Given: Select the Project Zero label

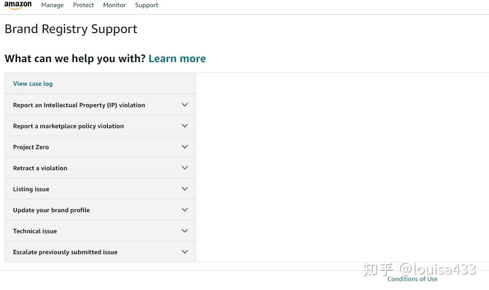Looking at the screenshot, I should point(31,147).
